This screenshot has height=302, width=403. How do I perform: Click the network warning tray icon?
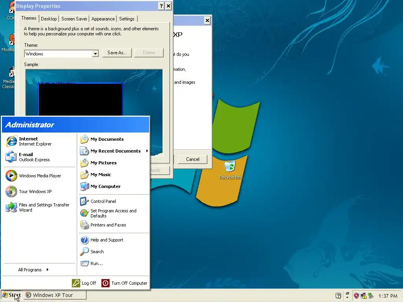(363, 296)
